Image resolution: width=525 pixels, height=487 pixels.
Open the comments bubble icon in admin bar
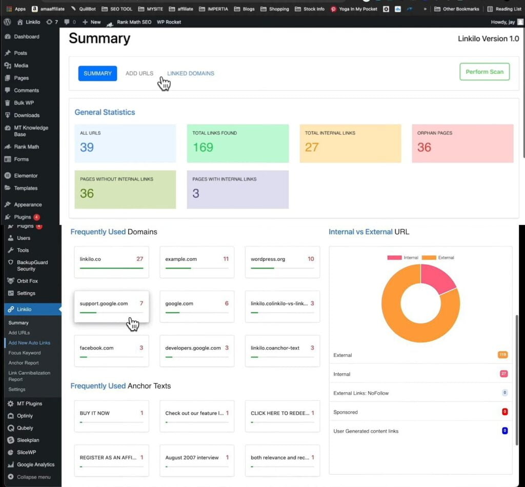(67, 22)
